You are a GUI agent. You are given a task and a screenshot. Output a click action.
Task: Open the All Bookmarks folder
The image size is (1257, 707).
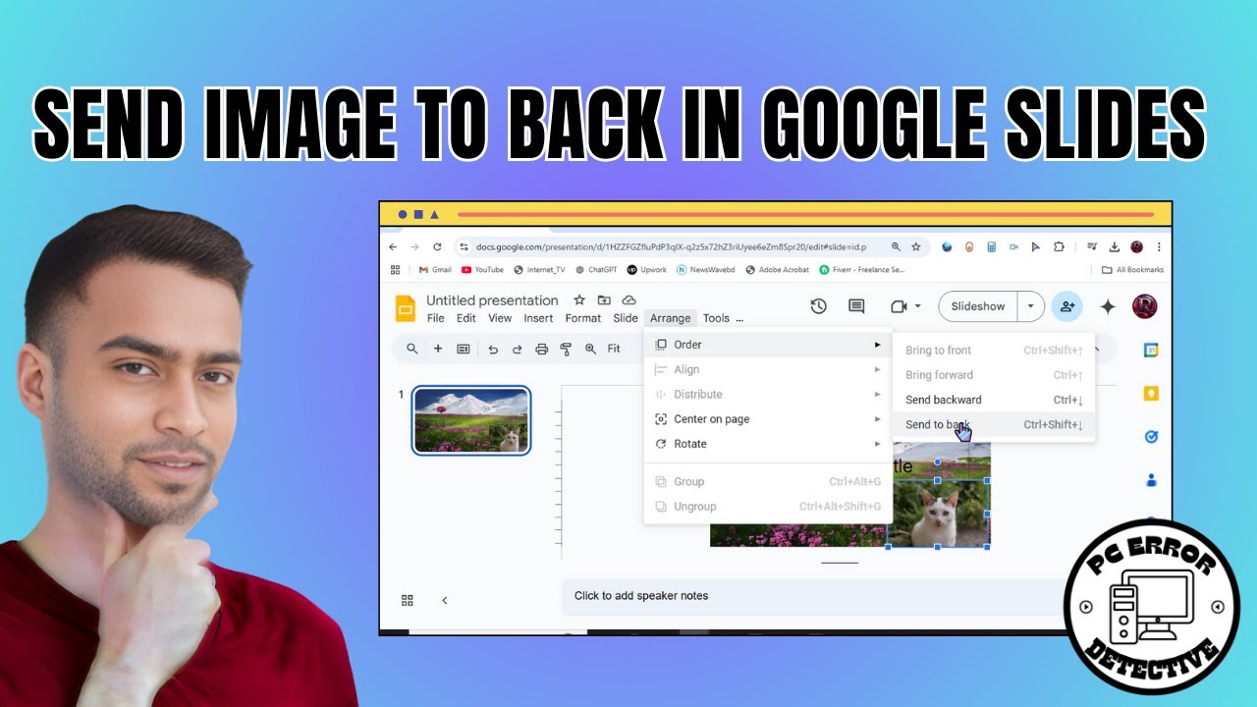(x=1132, y=269)
